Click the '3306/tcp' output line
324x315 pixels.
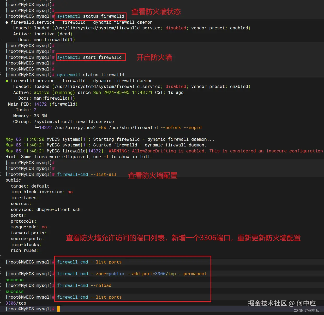coord(16,303)
